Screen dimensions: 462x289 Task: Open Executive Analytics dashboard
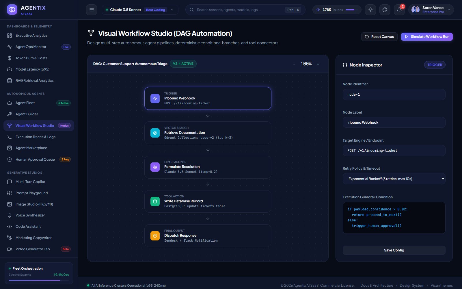click(39, 36)
